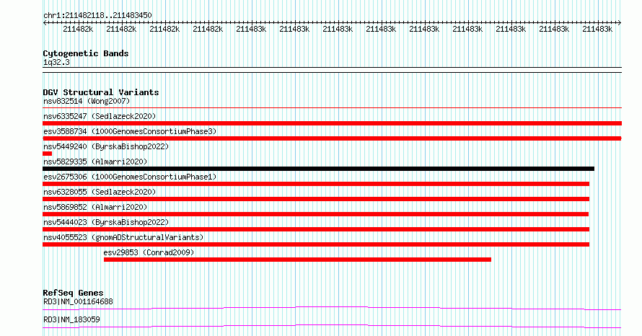The height and width of the screenshot is (336, 642).
Task: Click the black bar for nsv5829335
Action: point(318,169)
